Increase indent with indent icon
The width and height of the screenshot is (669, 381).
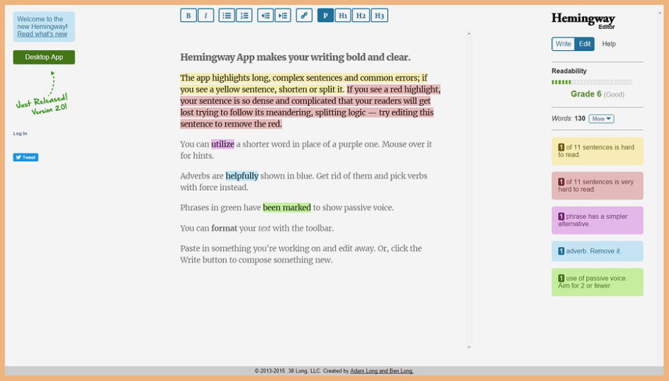[283, 15]
